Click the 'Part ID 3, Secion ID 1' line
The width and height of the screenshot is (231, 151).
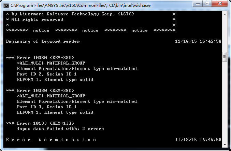[x=47, y=107]
